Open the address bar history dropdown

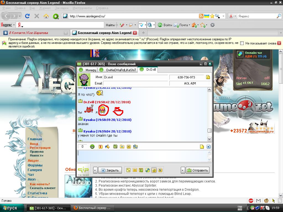click(223, 16)
